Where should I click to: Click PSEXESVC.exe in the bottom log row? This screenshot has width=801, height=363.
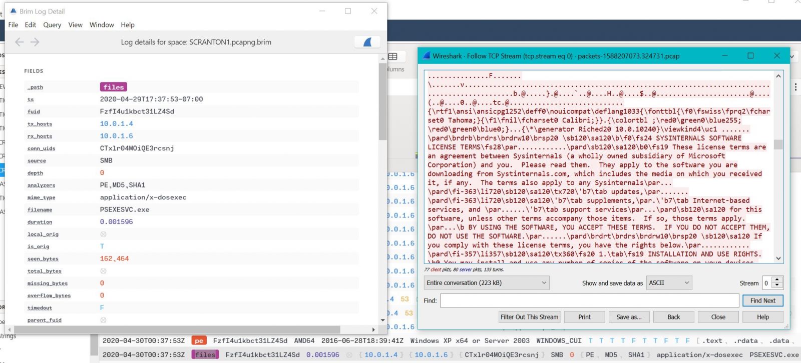tap(774, 354)
